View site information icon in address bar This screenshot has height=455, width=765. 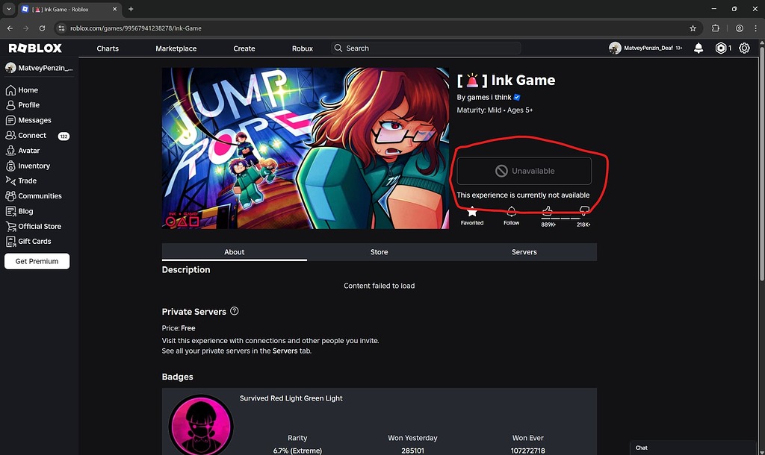61,28
